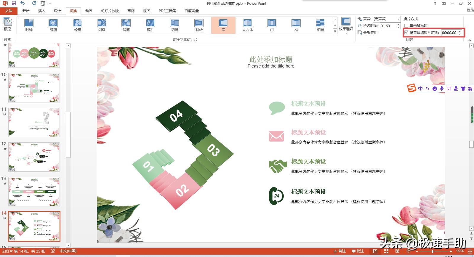The image size is (474, 257).
Task: Switch to the 幻灯片放映 tab
Action: point(110,11)
